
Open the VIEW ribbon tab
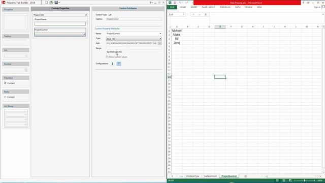pos(259,7)
